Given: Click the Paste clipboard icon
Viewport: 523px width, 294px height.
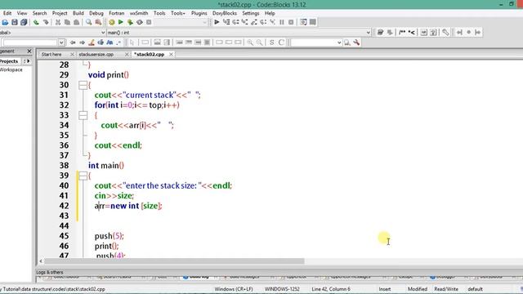Looking at the screenshot, I should 76,22.
